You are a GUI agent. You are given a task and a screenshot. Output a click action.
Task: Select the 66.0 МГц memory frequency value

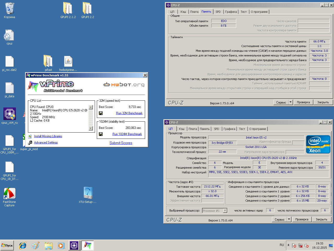[319, 41]
